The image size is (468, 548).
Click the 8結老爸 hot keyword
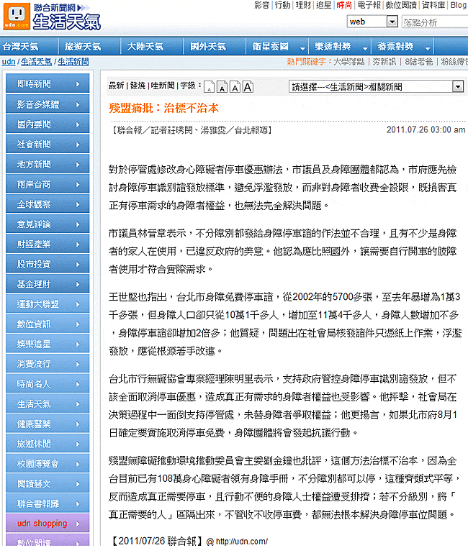click(x=419, y=62)
